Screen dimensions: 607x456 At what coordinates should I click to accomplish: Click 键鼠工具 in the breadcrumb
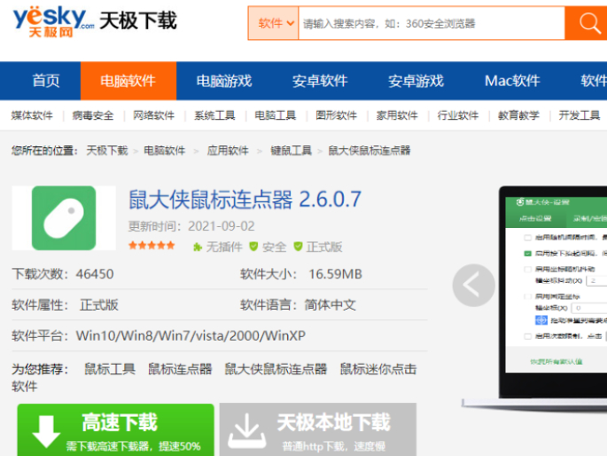point(292,150)
